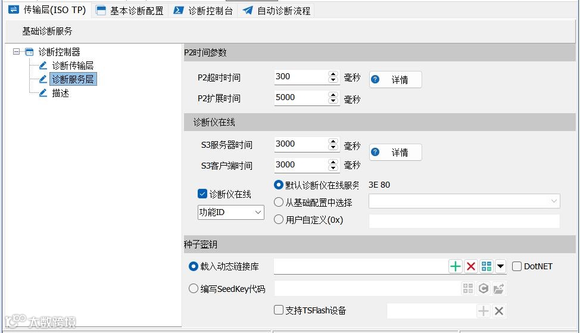Increase the S3客户端时间 value
The width and height of the screenshot is (580, 333).
click(333, 161)
